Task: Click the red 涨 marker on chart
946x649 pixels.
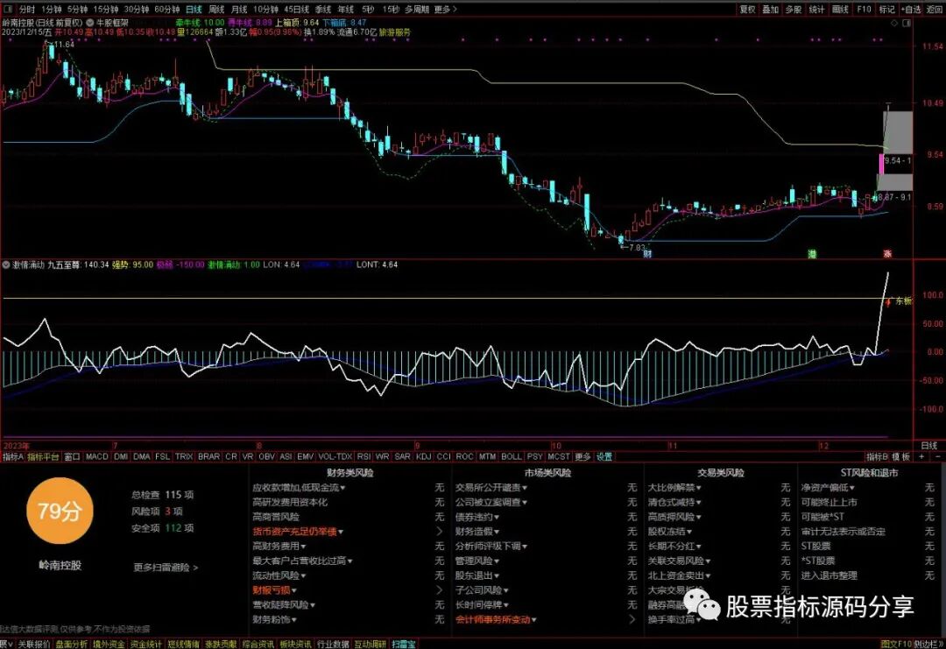Action: pyautogui.click(x=887, y=254)
